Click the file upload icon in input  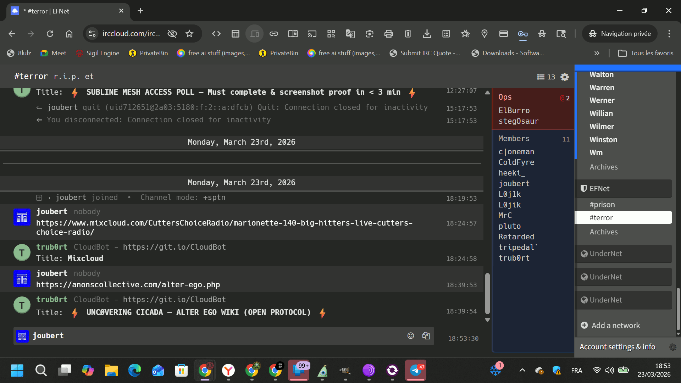point(426,336)
